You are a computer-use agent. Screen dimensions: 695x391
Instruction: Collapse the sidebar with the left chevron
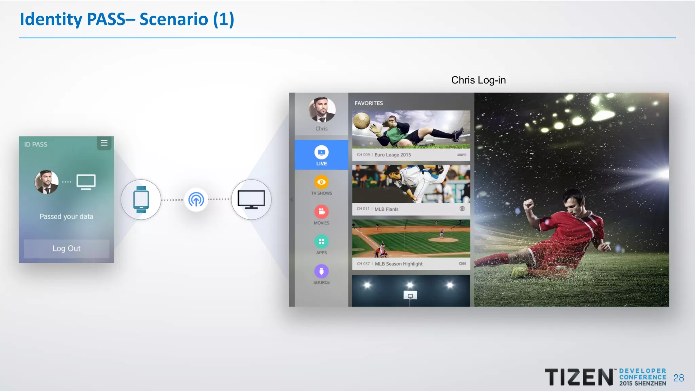(x=292, y=200)
